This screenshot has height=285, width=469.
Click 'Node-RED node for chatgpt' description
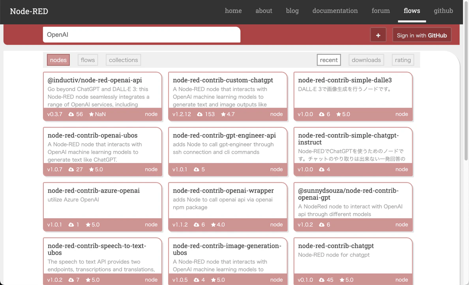(334, 255)
